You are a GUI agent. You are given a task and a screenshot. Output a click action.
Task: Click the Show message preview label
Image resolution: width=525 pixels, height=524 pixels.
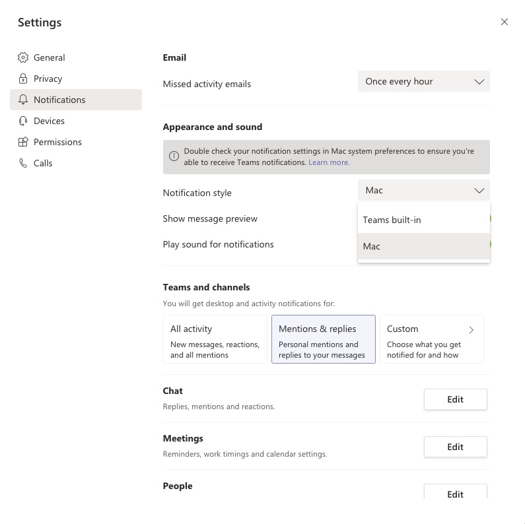coord(210,219)
